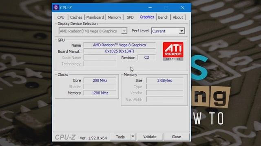This screenshot has width=261, height=146.
Task: Click the Memory Size value 2 GBytes
Action: [x=165, y=80]
